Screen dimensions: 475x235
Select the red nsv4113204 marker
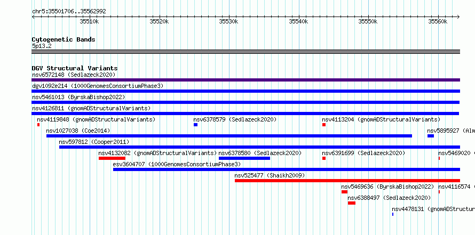324,125
